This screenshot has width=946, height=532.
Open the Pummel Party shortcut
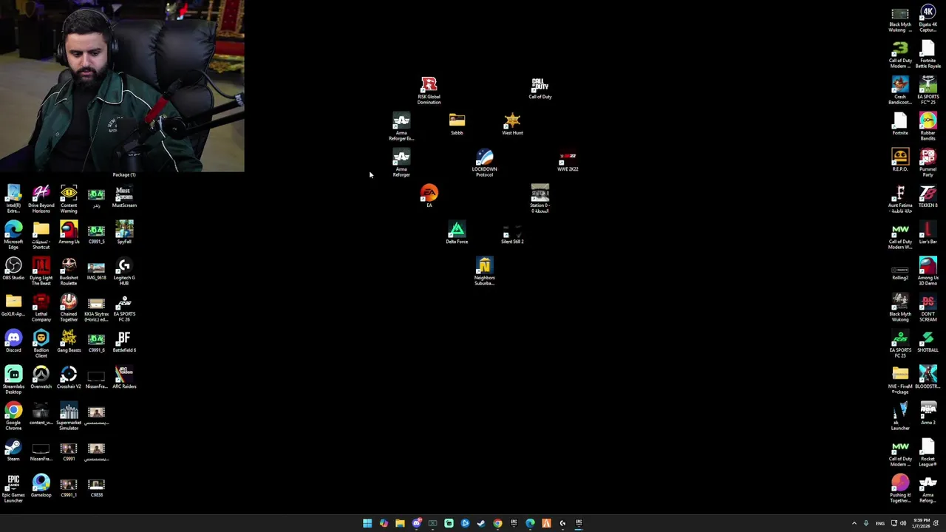click(x=928, y=163)
